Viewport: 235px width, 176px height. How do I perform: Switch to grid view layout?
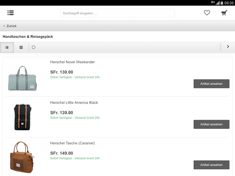pos(21,48)
